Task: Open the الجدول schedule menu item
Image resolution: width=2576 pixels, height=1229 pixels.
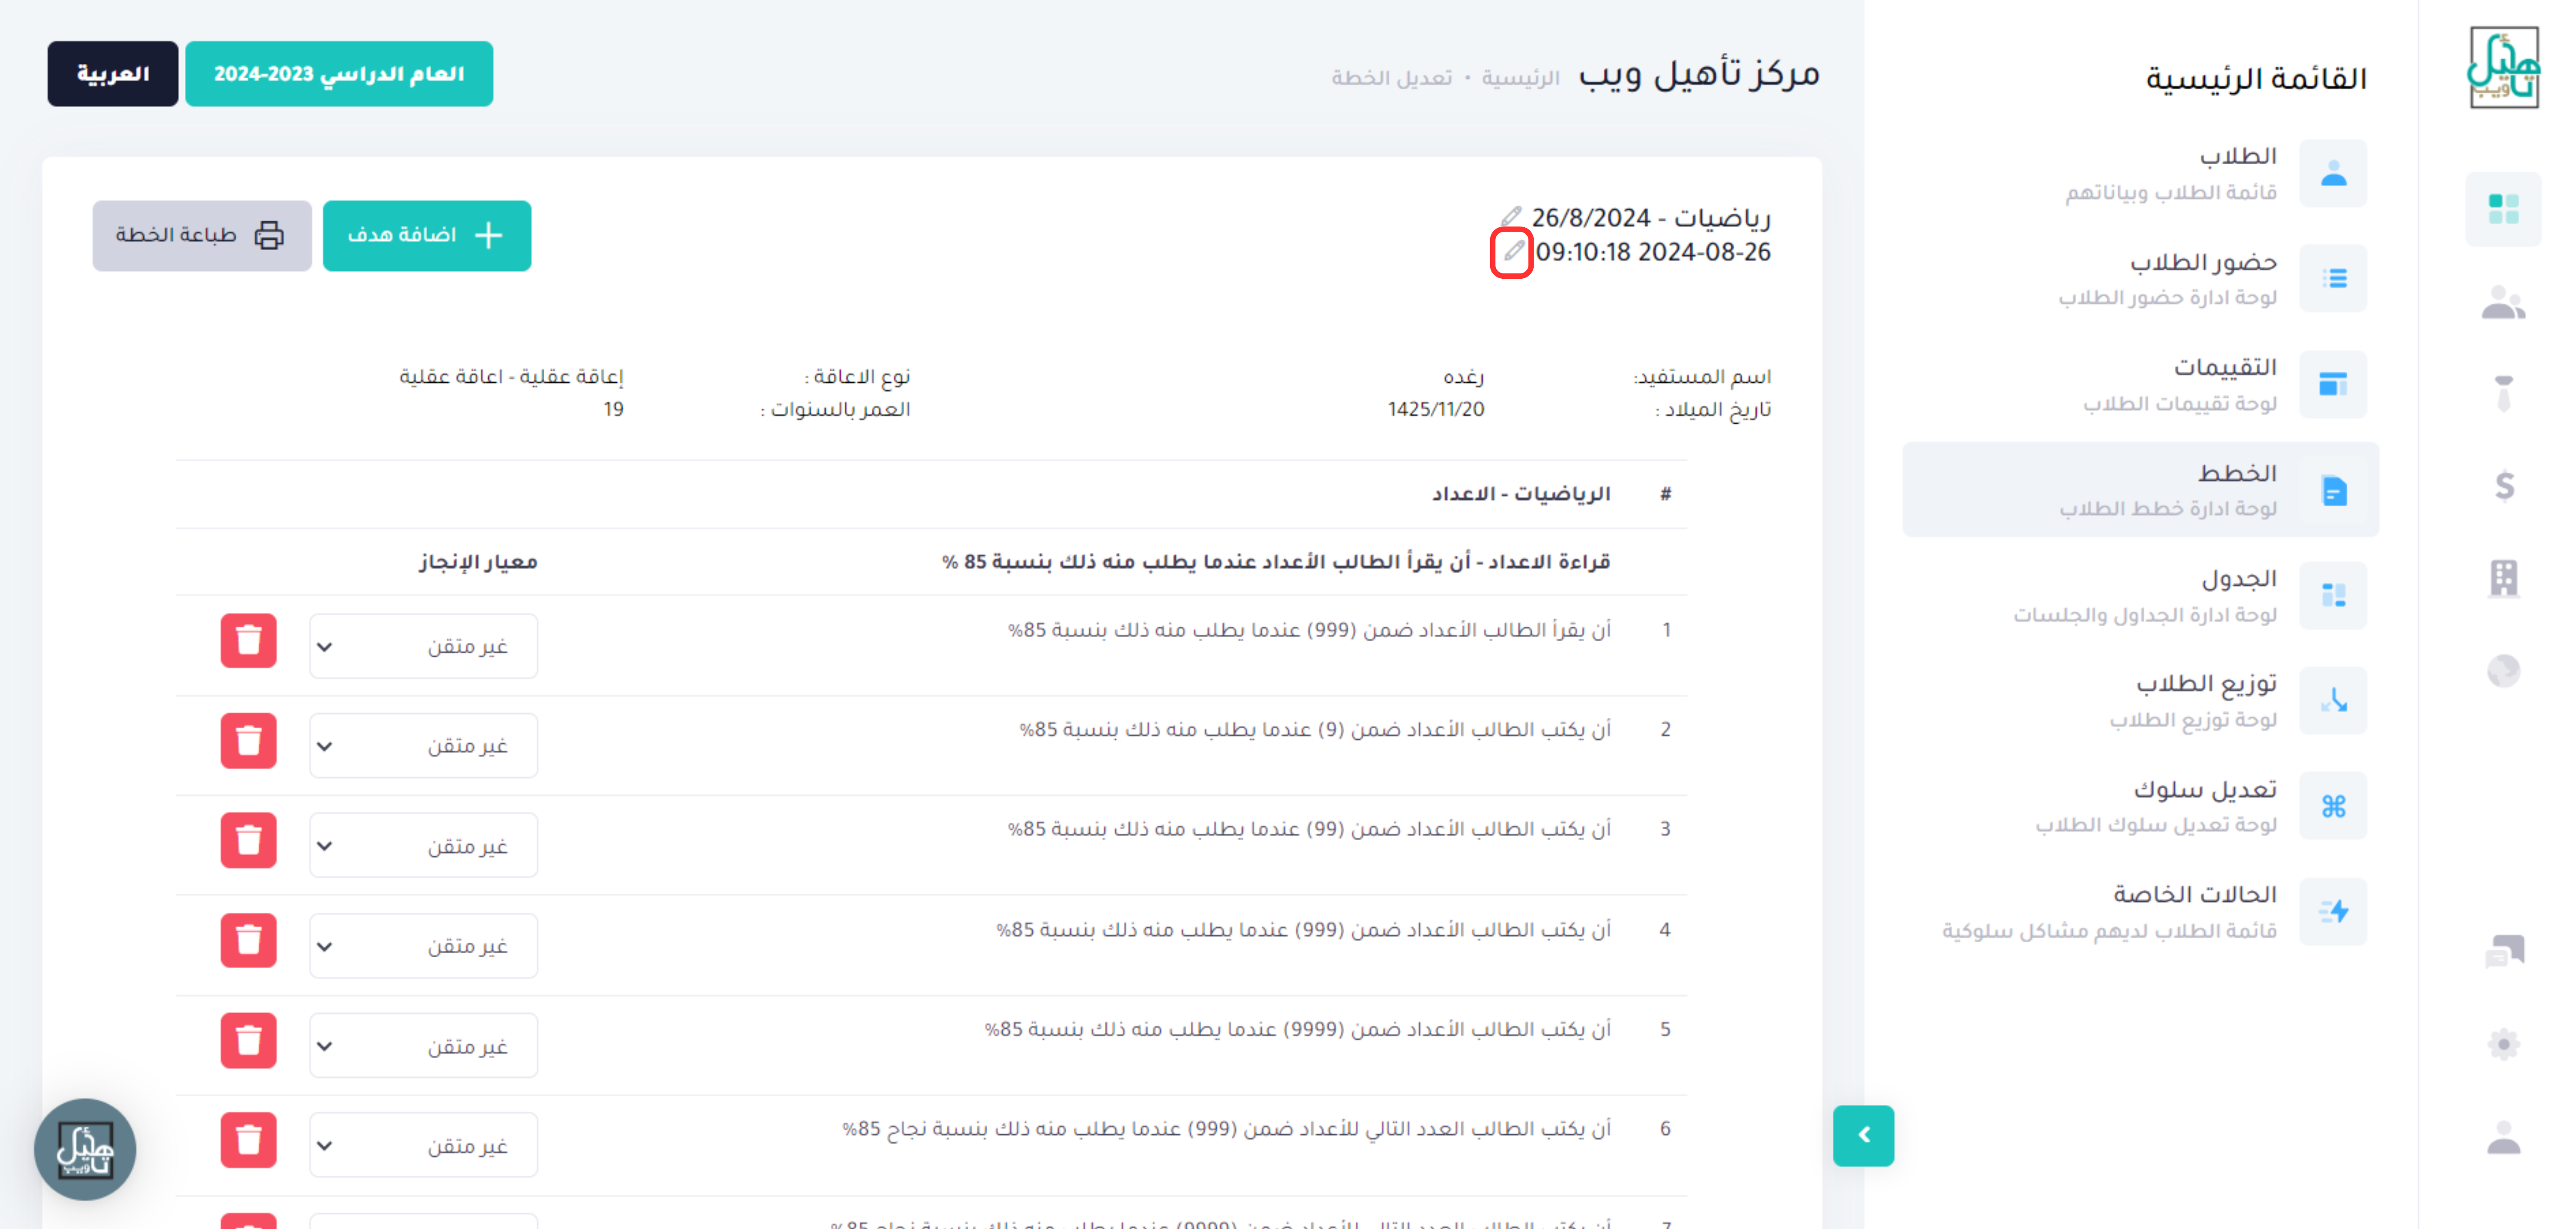Action: pos(2141,595)
